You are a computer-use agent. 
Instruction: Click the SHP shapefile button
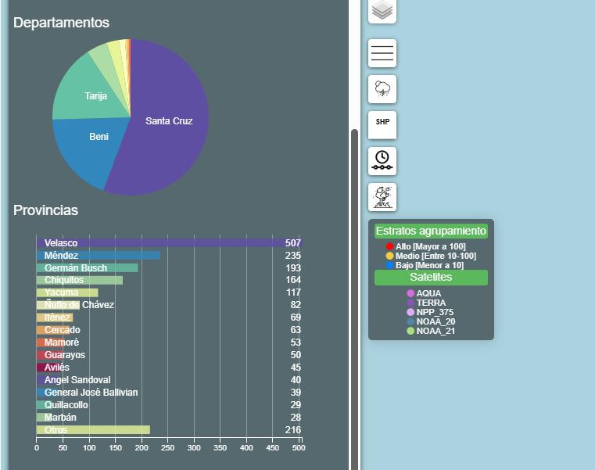pyautogui.click(x=382, y=125)
